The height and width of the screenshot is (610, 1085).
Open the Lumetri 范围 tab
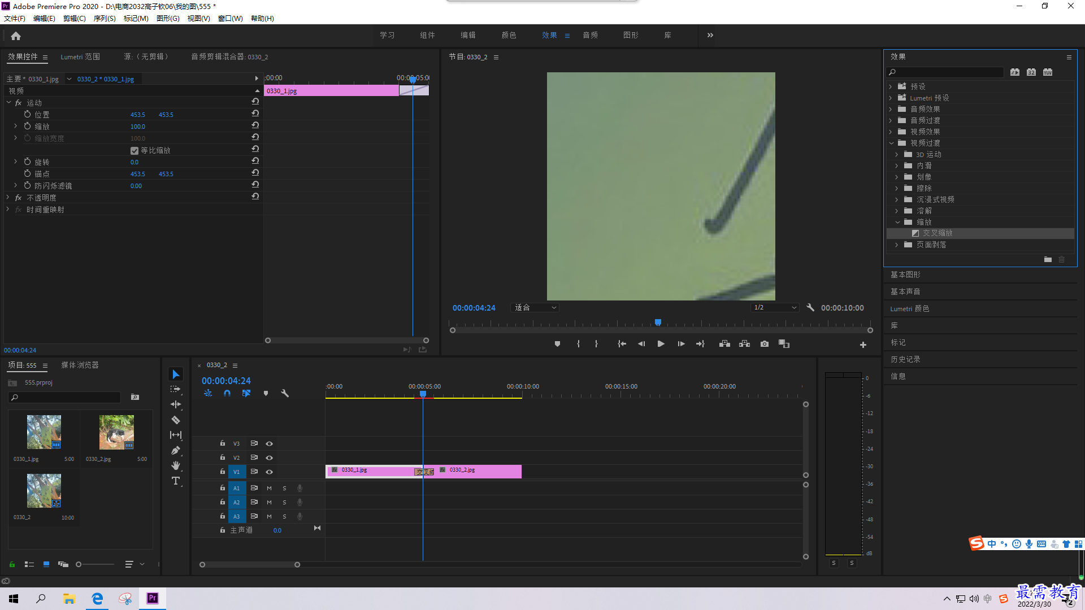pos(80,56)
